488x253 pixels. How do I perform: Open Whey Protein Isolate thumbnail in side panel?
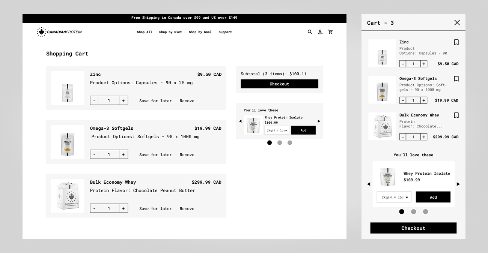point(388,177)
